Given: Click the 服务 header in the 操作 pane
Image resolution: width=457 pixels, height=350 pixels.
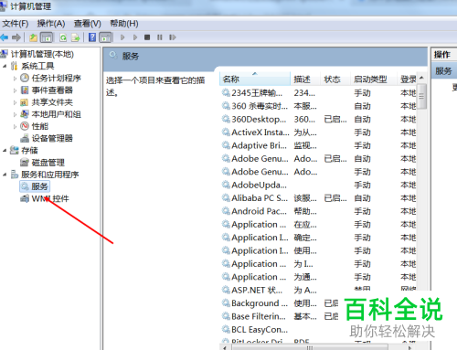Looking at the screenshot, I should coord(444,71).
